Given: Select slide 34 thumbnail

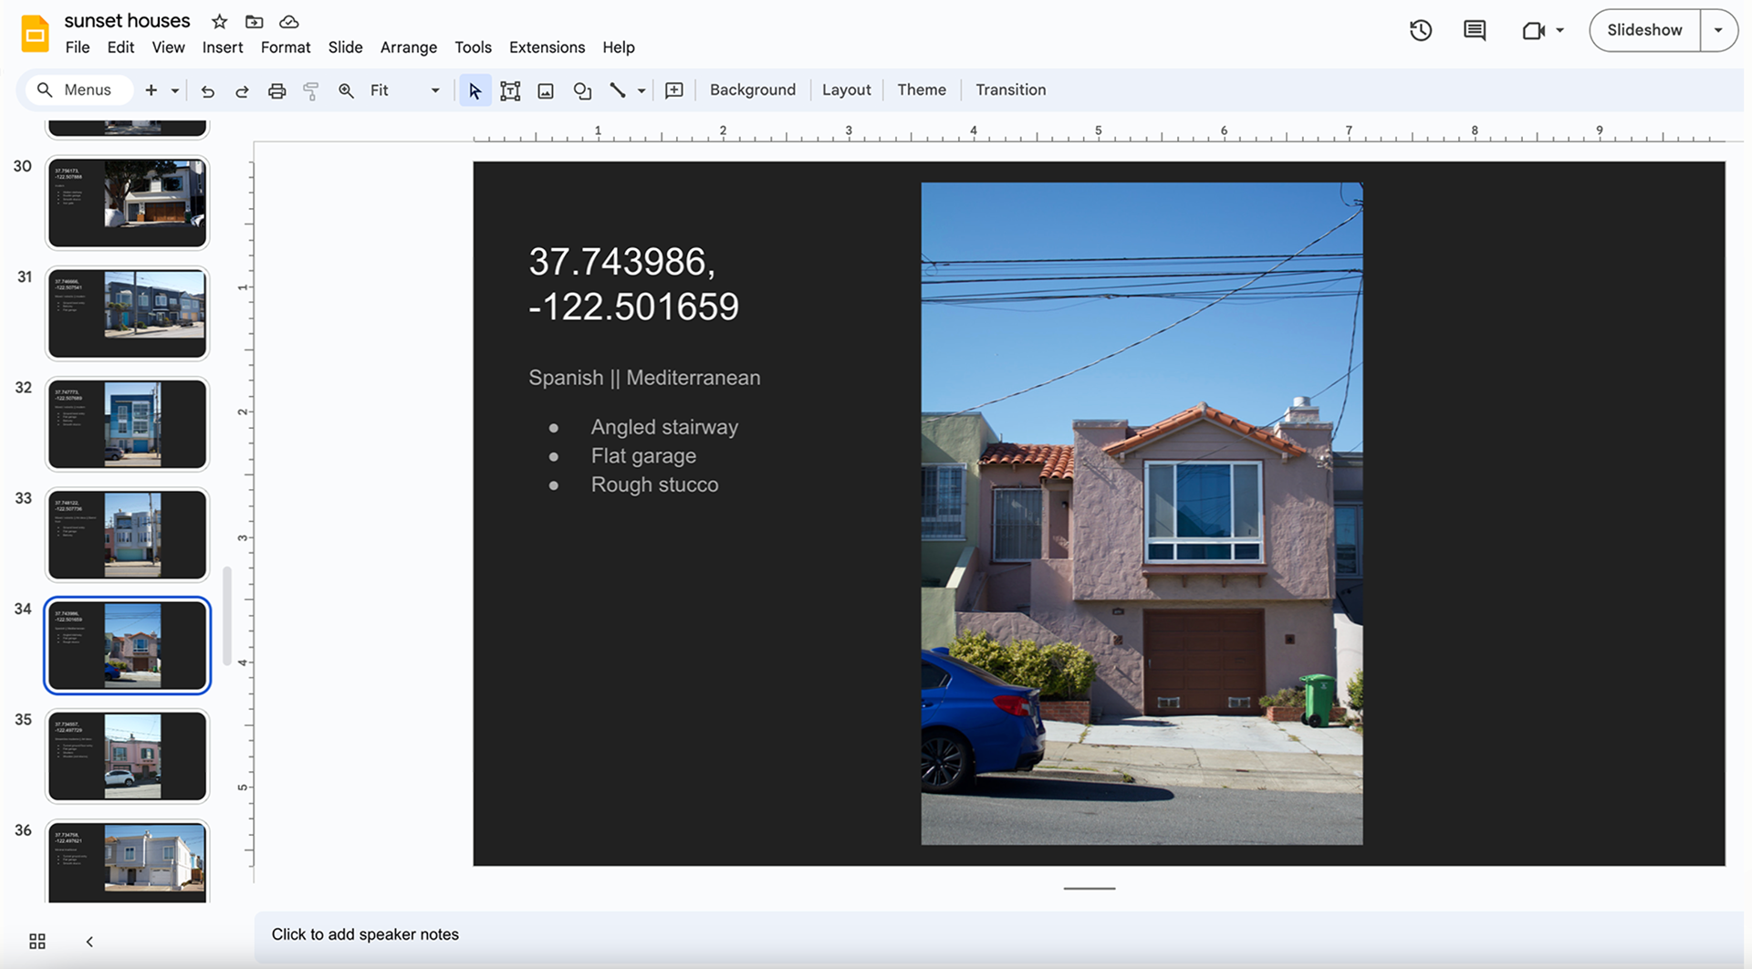Looking at the screenshot, I should pos(128,645).
